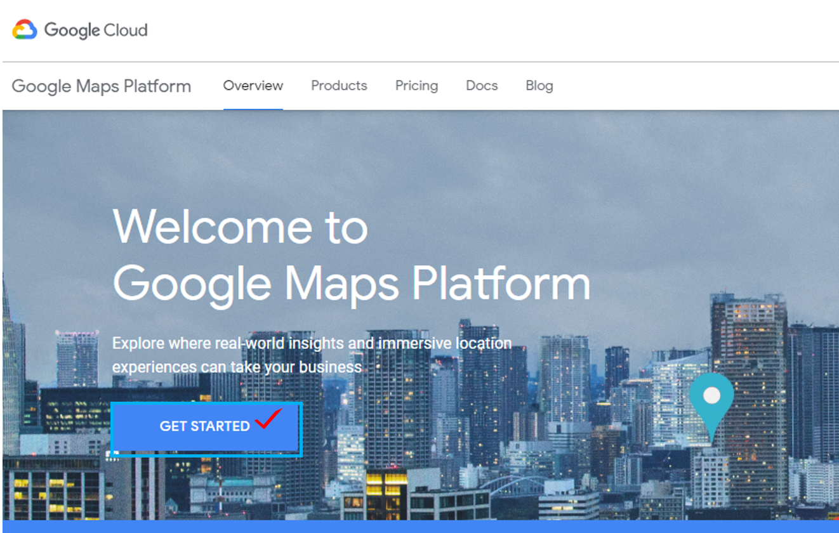Click the "Google Maps Platform" hero heading

[x=351, y=283]
